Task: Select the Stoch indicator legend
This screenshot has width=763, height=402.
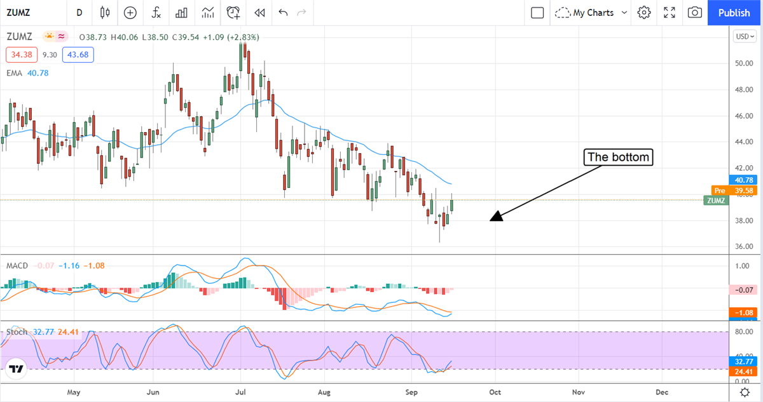Action: click(x=17, y=332)
